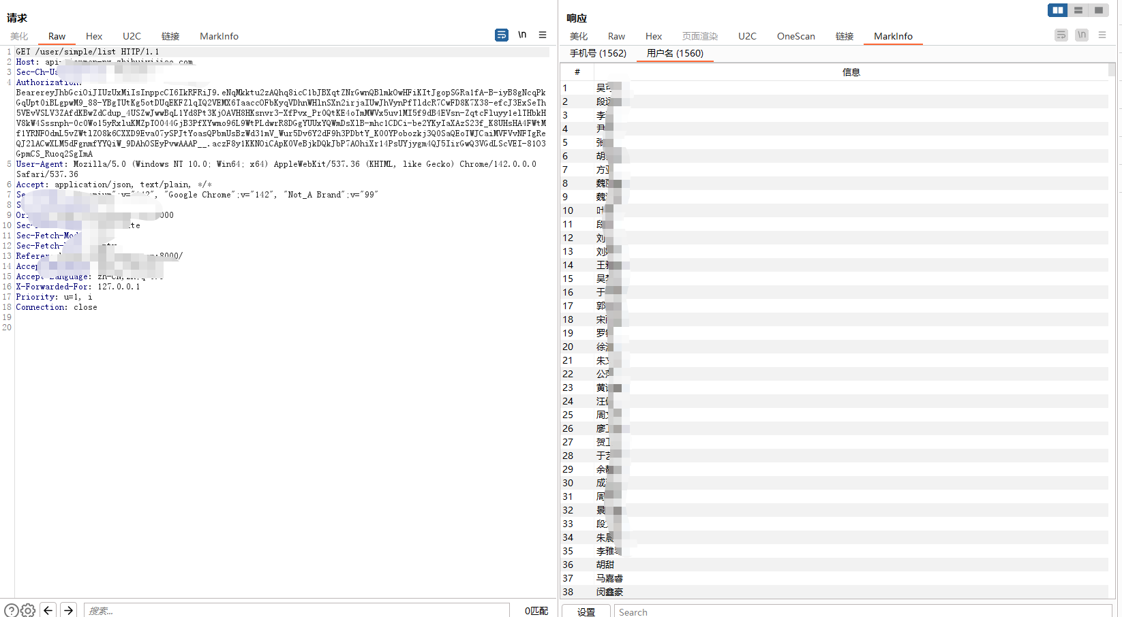Open response U2C tab
1122x617 pixels.
pos(747,36)
